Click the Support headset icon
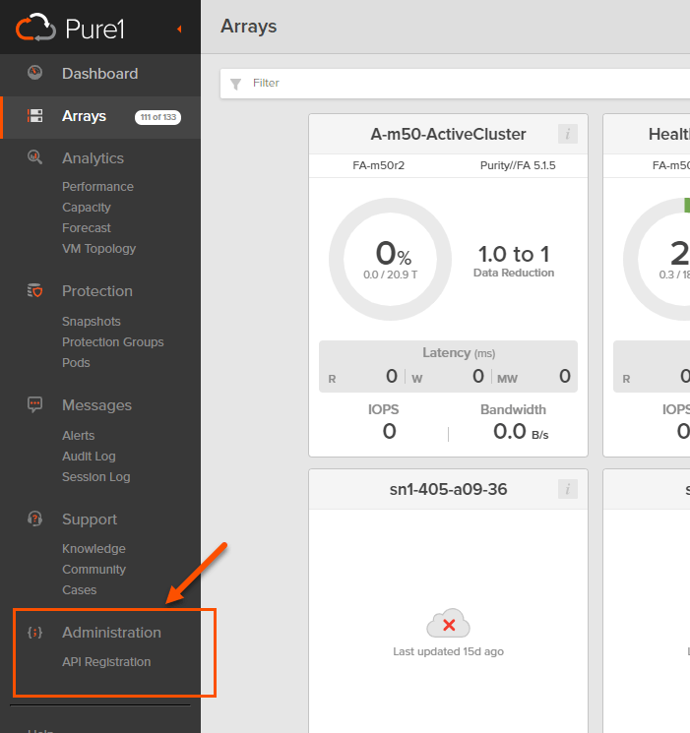690x733 pixels. tap(34, 519)
